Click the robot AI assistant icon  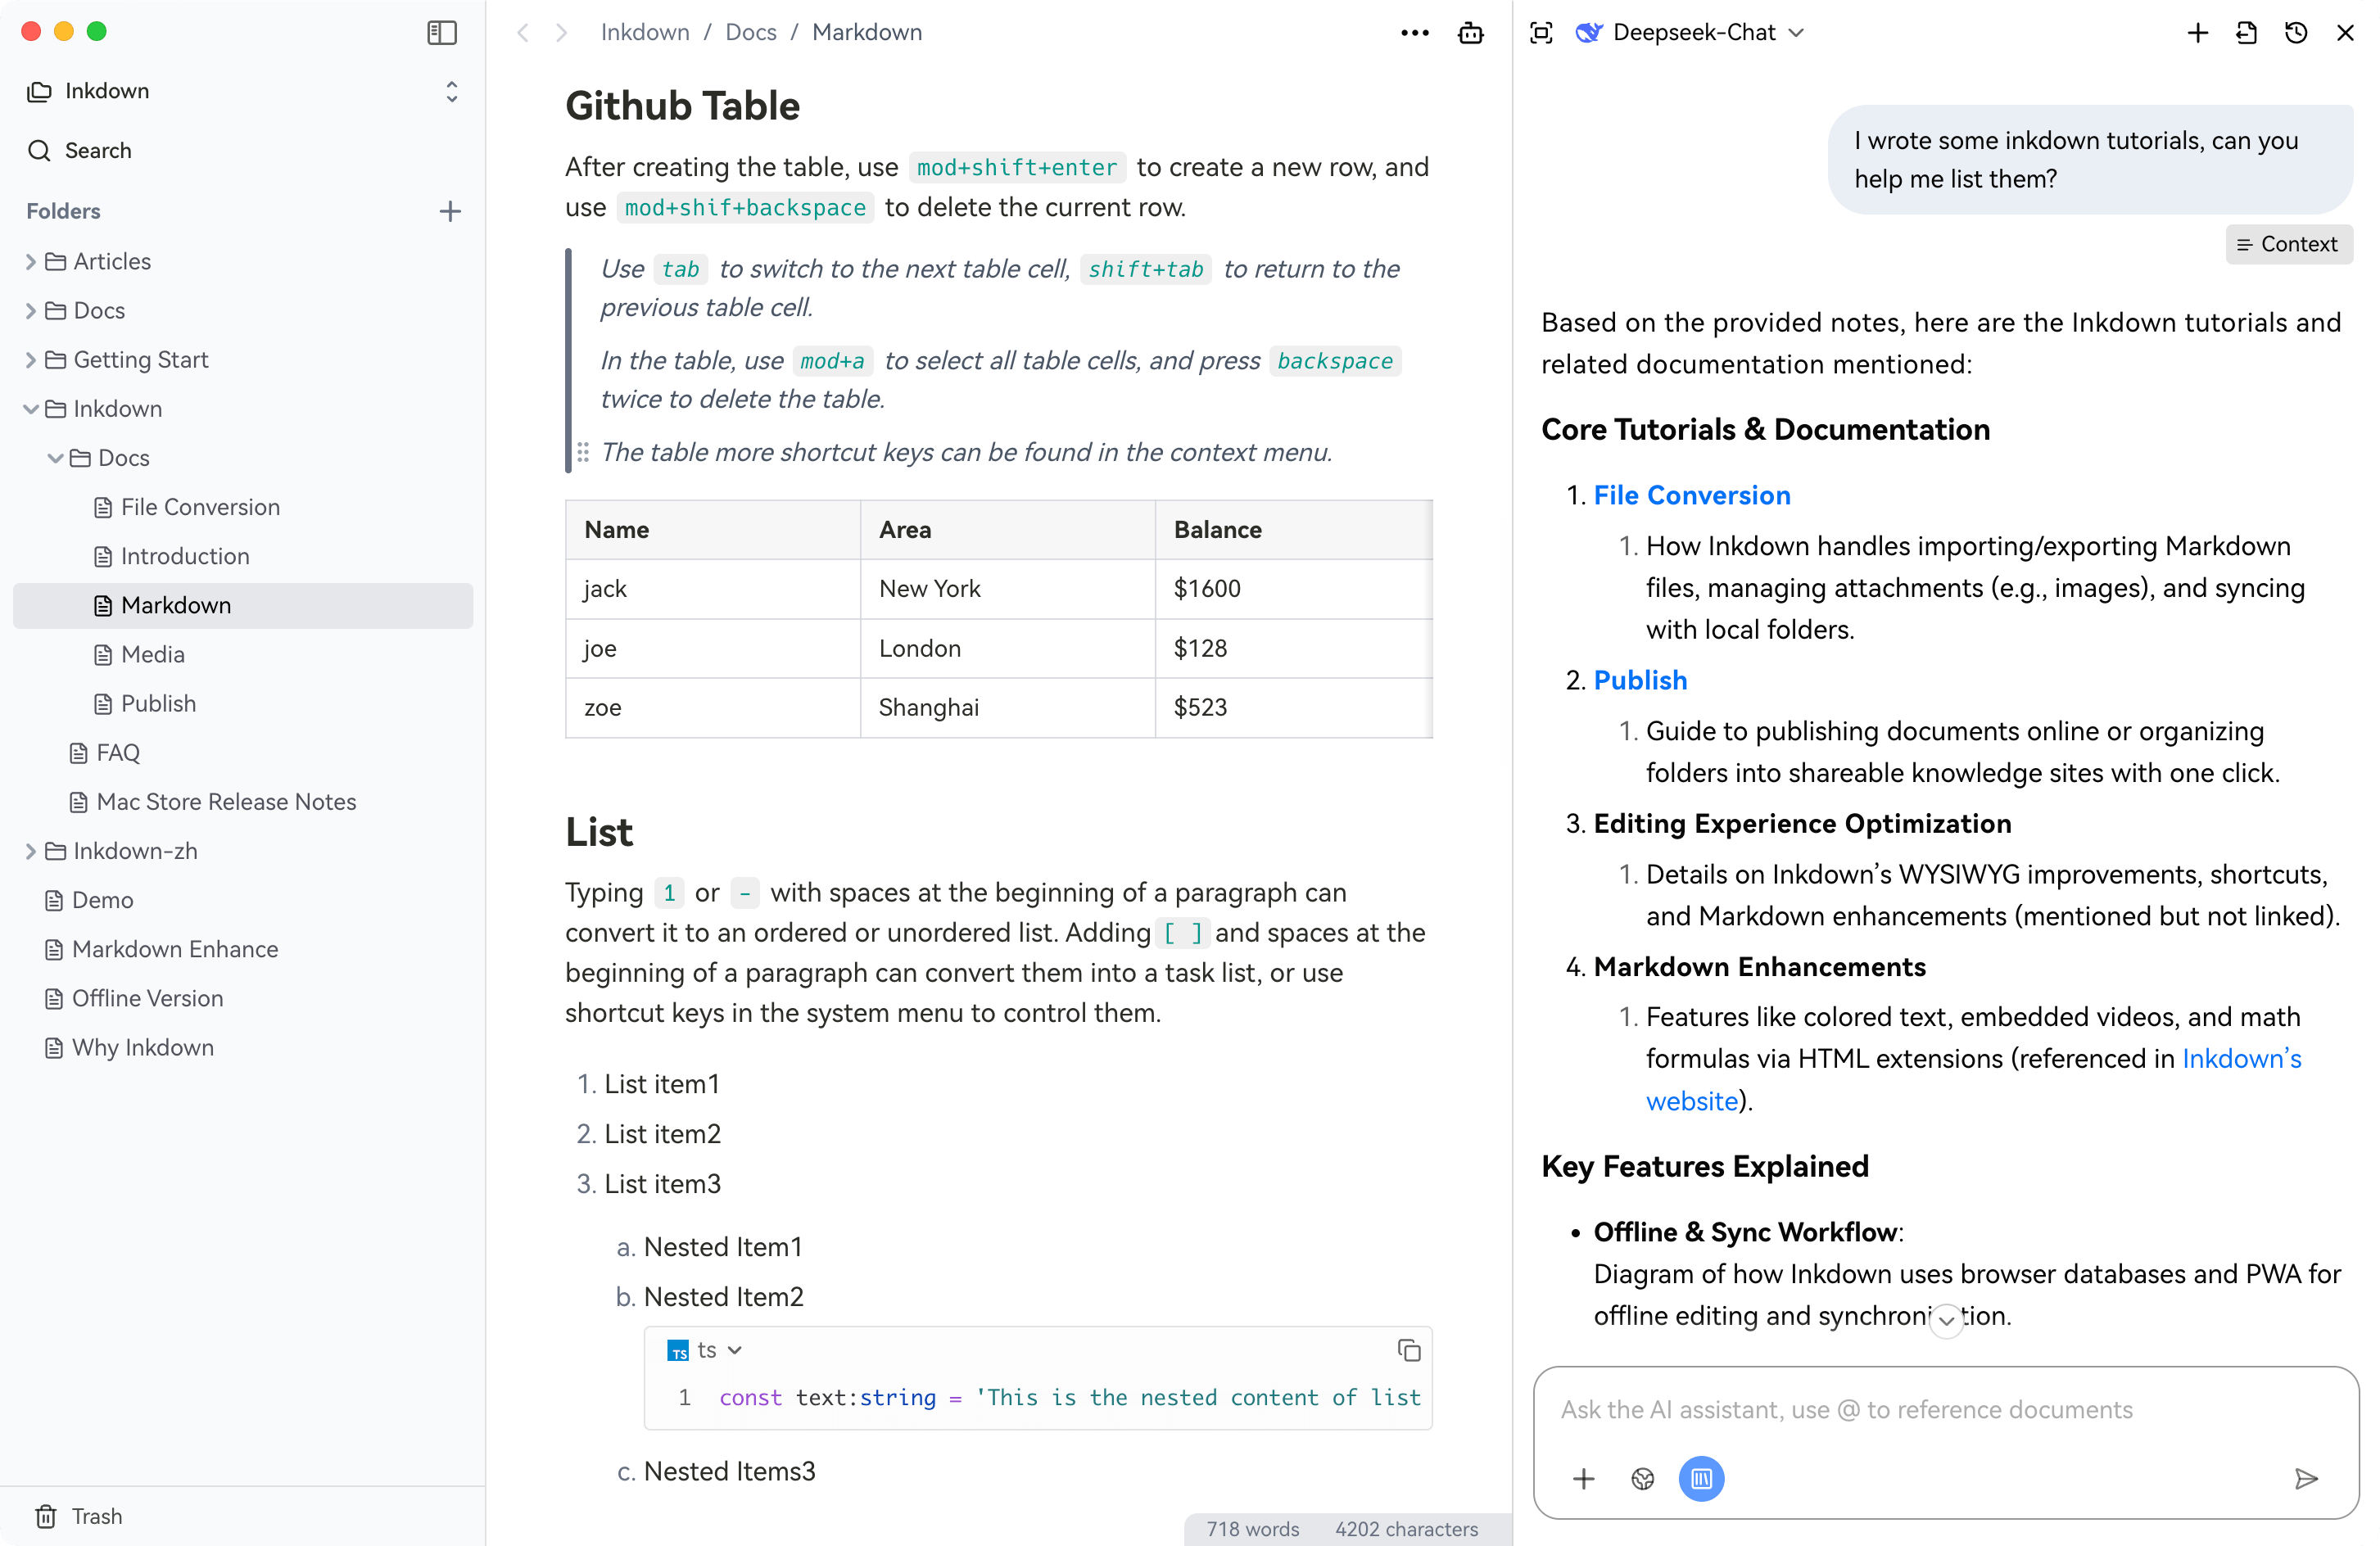1470,33
